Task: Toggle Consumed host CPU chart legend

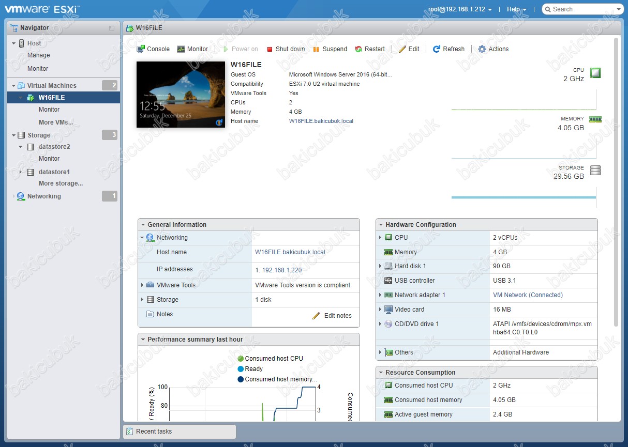Action: coord(270,359)
